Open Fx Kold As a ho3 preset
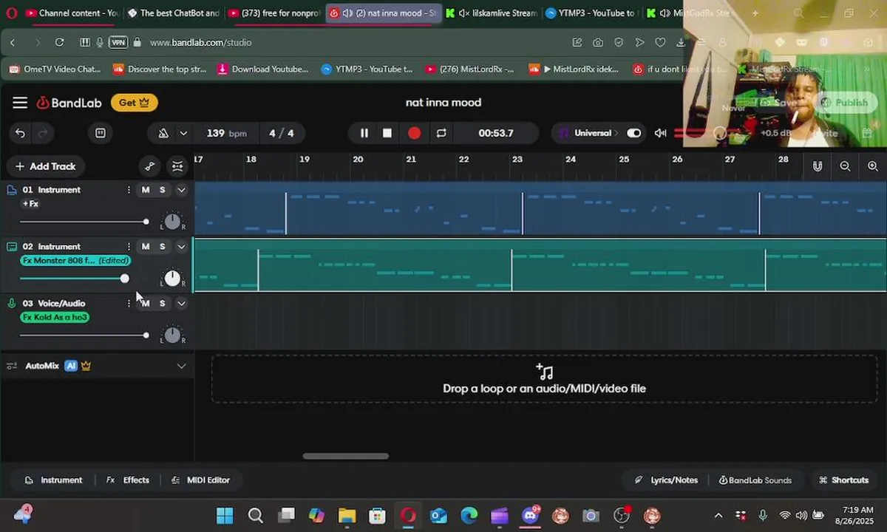This screenshot has height=532, width=887. tap(55, 318)
